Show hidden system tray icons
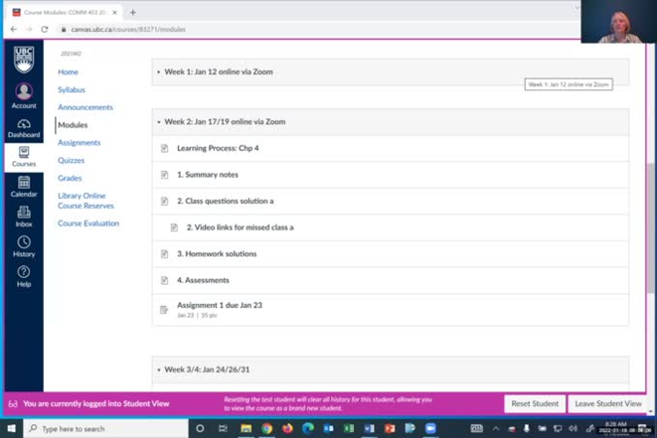 [496, 428]
